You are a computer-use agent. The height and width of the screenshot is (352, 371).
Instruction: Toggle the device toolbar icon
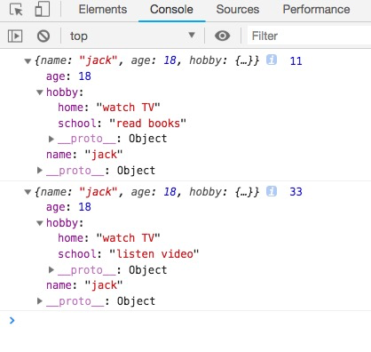pos(43,10)
